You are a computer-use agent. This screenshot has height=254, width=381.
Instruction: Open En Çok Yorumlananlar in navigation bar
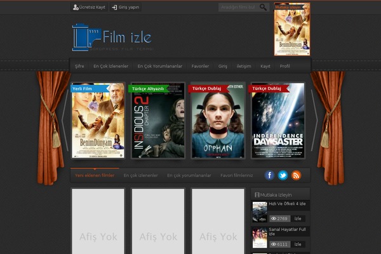(x=160, y=66)
